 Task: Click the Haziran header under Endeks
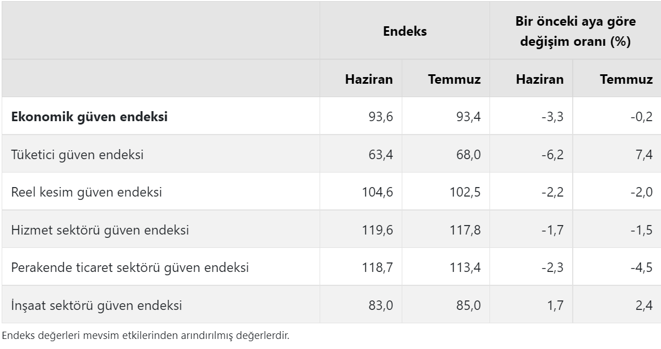[x=369, y=79]
